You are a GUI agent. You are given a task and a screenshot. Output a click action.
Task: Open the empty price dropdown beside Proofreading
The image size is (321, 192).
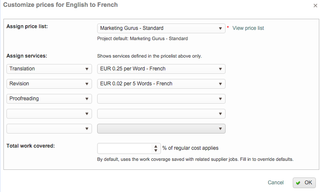coord(161,99)
